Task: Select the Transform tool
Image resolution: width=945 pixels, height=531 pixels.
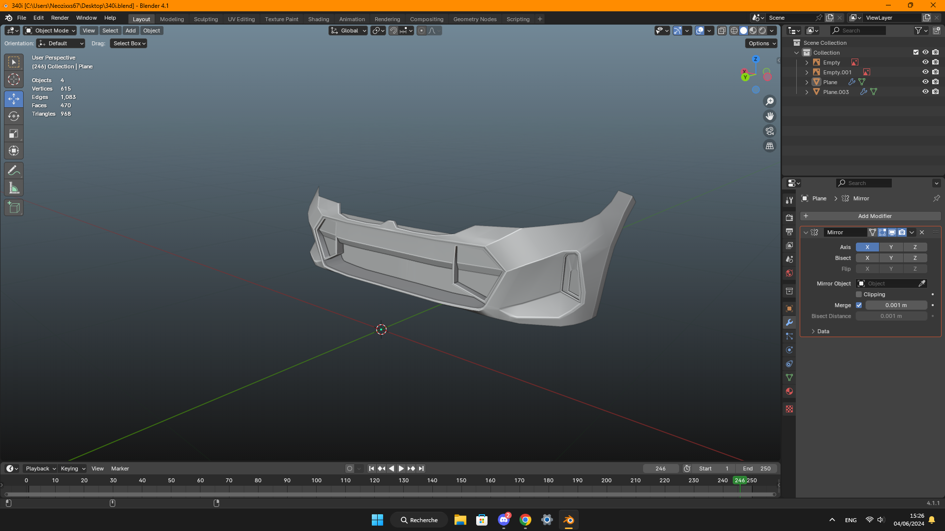Action: [14, 151]
